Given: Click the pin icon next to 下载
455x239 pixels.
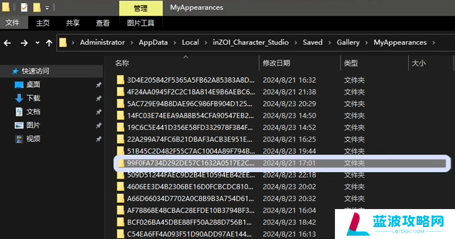Looking at the screenshot, I should (x=98, y=98).
